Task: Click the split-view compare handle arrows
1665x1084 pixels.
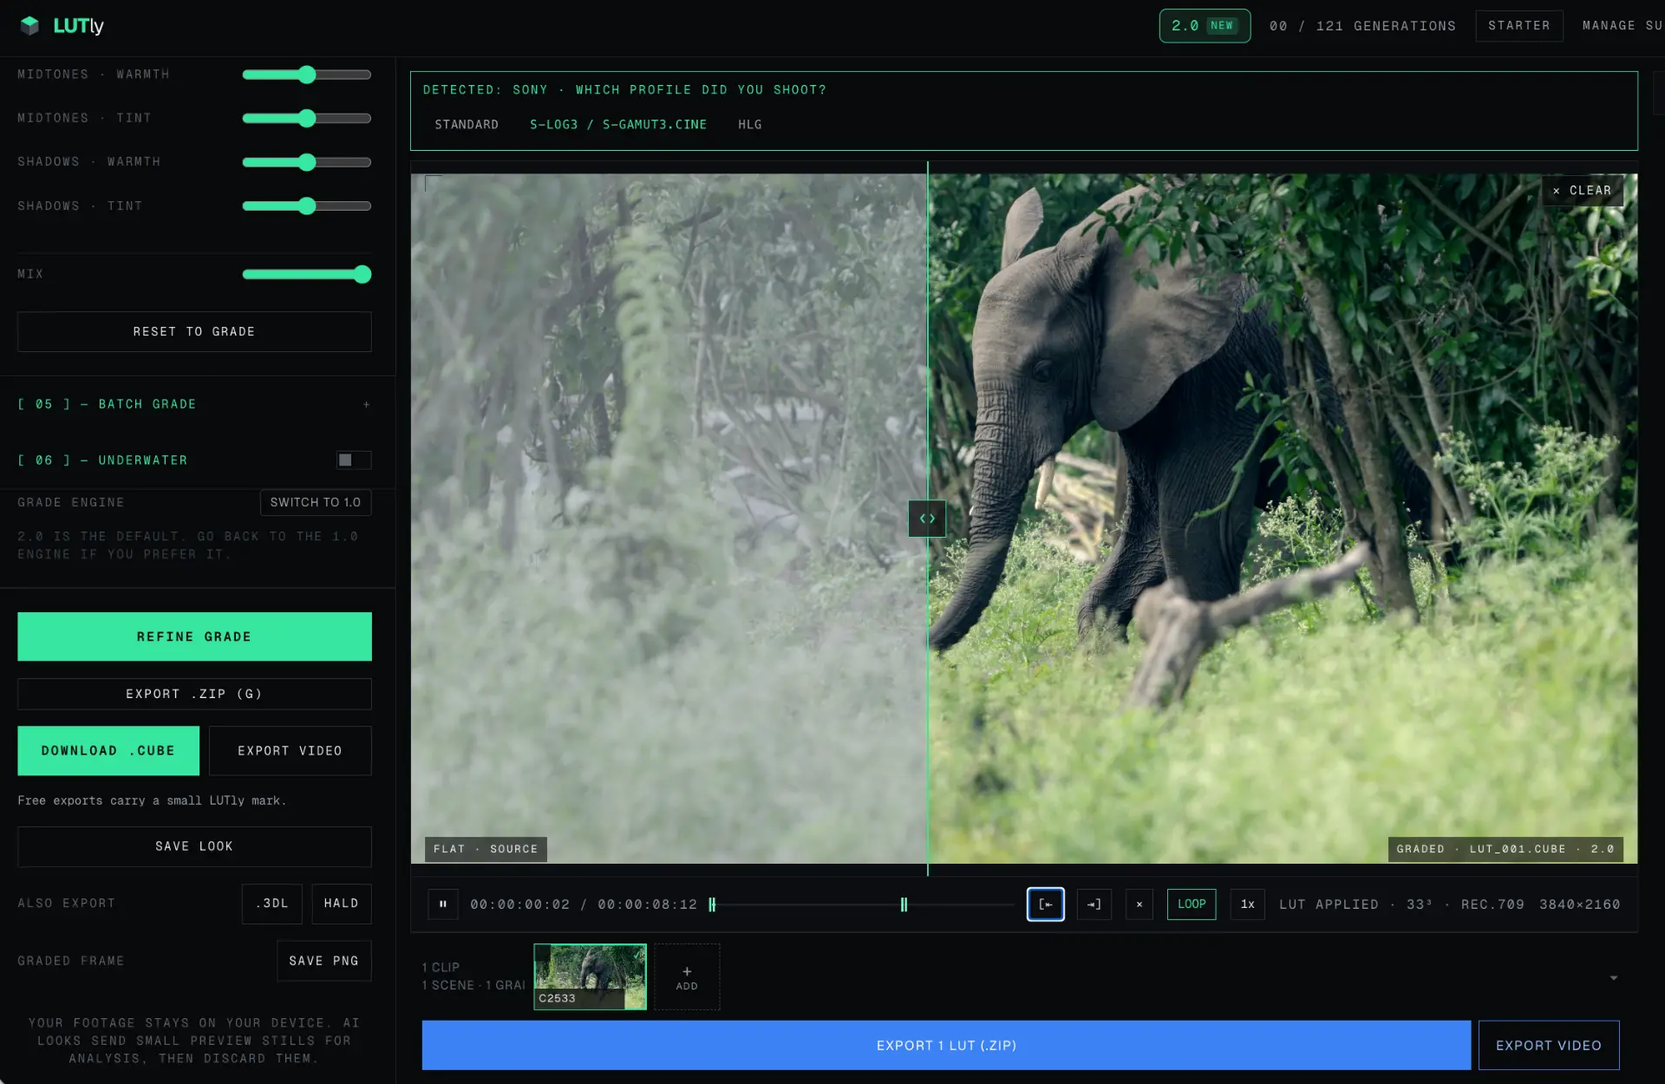Action: 927,519
